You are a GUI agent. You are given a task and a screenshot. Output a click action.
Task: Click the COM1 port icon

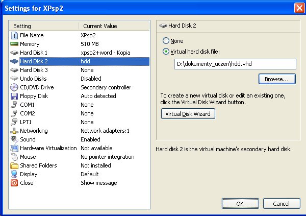(14, 105)
